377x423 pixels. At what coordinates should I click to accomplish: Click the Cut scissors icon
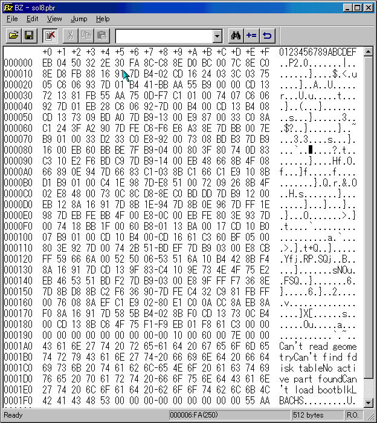point(71,36)
